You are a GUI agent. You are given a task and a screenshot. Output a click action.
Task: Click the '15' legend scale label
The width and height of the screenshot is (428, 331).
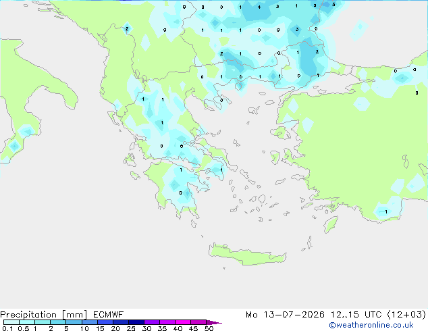tap(100, 328)
